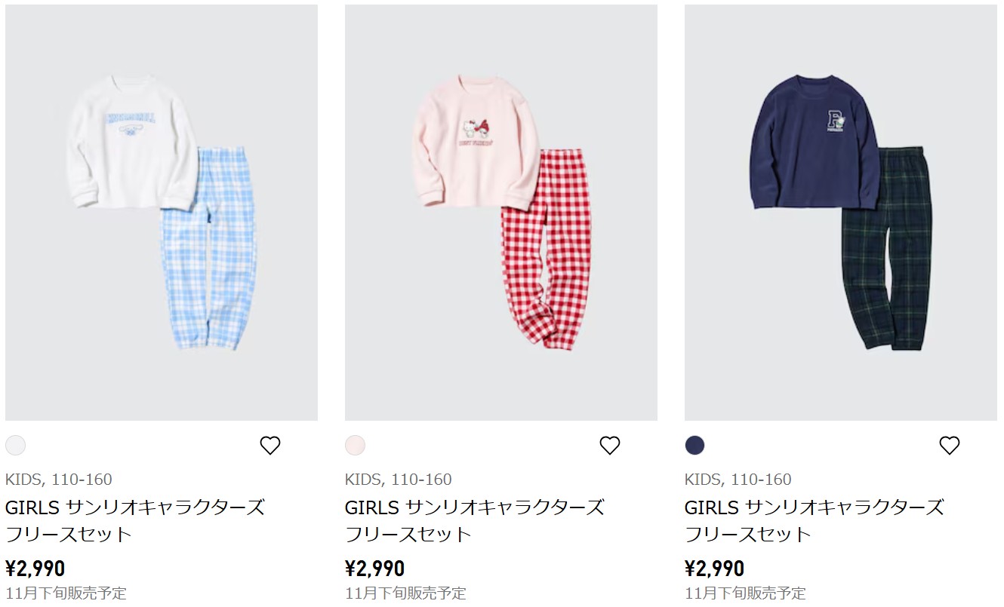The width and height of the screenshot is (1004, 607).
Task: Open third GIRLS サンリオキャラクターズ フリースセット title
Action: [815, 520]
